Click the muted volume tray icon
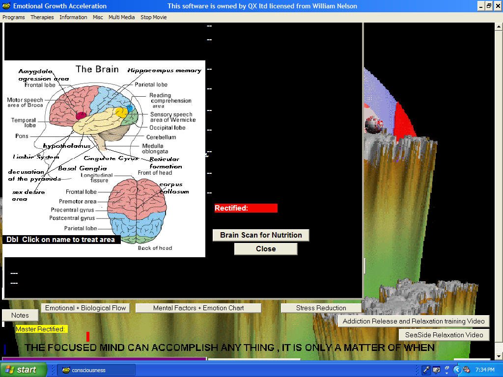Screen dimensions: 503x377 (x=466, y=370)
